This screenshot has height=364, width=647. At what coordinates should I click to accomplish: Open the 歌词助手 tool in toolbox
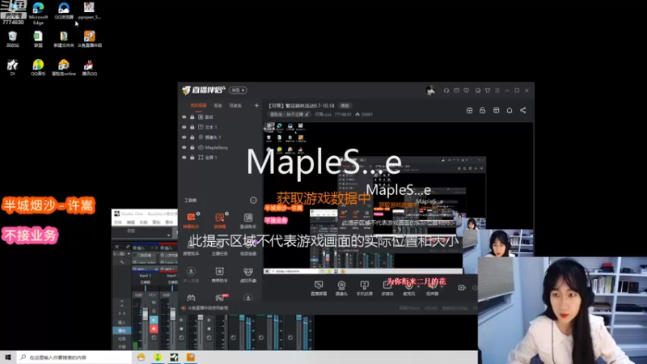(x=248, y=220)
